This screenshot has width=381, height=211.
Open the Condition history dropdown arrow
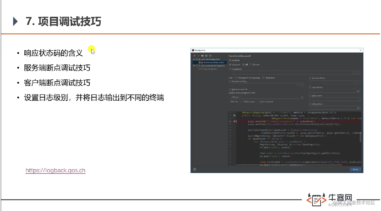click(x=358, y=73)
